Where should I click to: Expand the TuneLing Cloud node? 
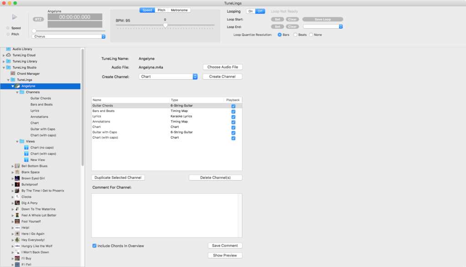click(x=4, y=55)
